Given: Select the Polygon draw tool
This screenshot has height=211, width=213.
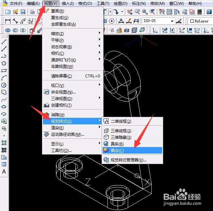Looking at the screenshot, I should pyautogui.click(x=4, y=63).
